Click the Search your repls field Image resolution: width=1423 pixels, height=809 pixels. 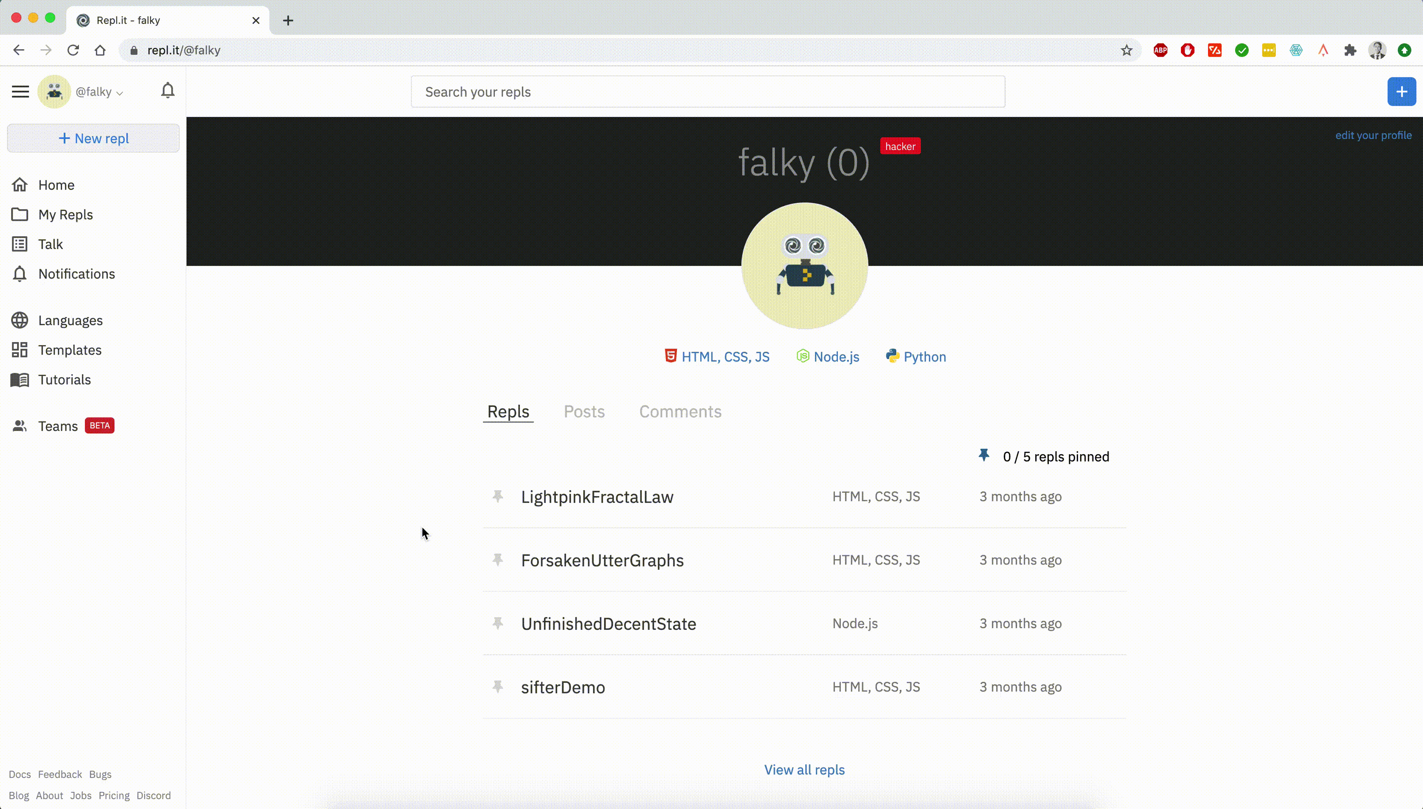[x=707, y=92]
